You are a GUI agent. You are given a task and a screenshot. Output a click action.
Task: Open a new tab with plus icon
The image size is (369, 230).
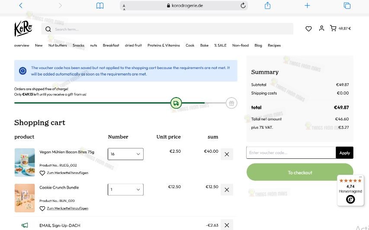point(307,6)
